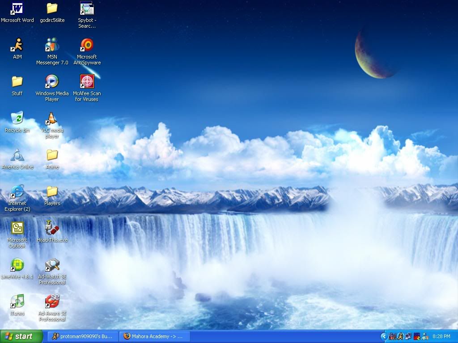Click the Ad-Aware SE Professional icon
458x343 pixels.
tap(52, 301)
